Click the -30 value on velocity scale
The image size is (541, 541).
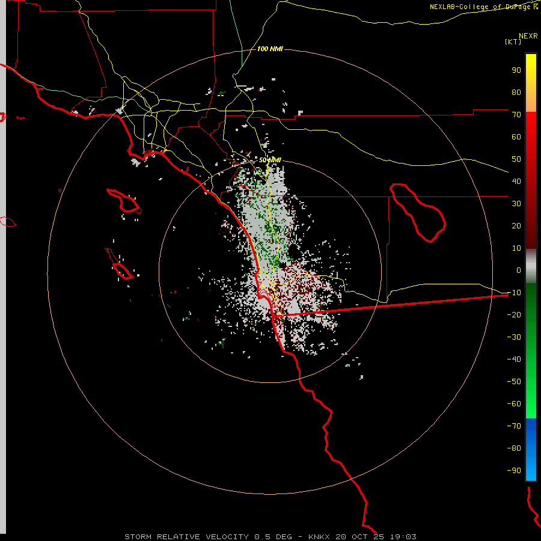coord(514,337)
